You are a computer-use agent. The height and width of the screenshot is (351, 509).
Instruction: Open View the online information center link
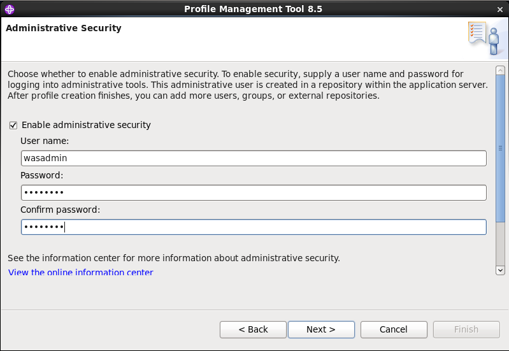tap(80, 272)
